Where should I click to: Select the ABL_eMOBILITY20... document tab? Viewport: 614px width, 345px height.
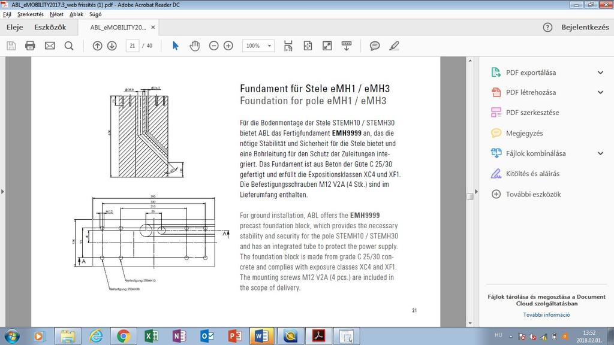[x=118, y=28]
